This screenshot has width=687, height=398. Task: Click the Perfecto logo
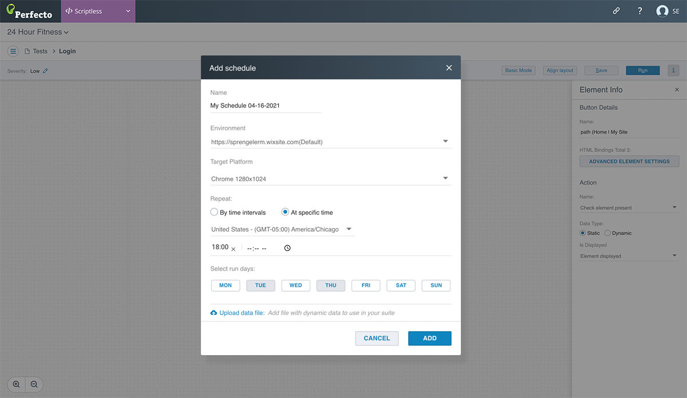tap(29, 11)
